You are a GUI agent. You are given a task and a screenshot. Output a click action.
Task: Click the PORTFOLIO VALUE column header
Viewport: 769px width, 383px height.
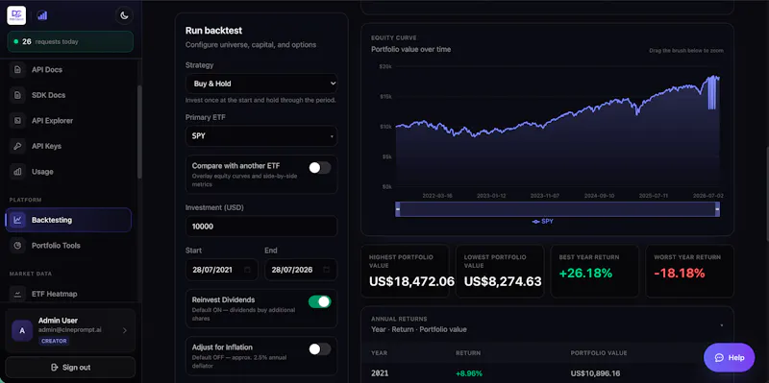599,353
